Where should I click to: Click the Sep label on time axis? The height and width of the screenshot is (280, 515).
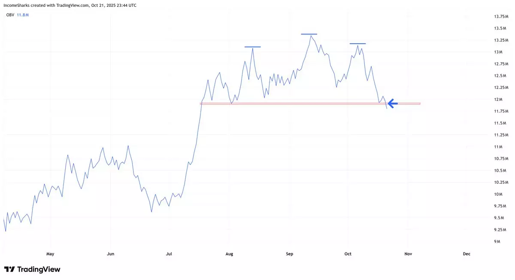point(289,254)
